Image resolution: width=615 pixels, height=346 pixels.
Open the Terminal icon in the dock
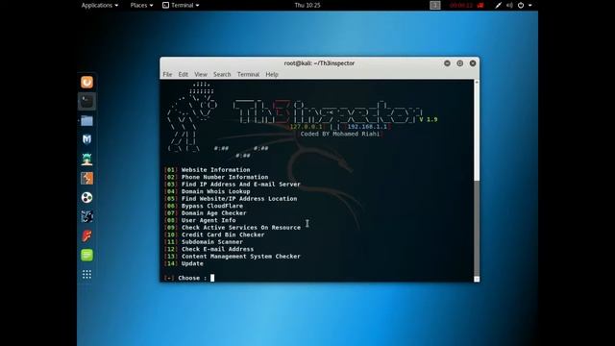point(86,101)
